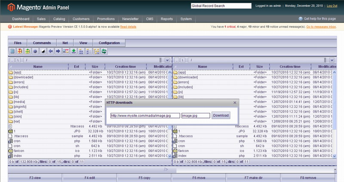Click the new file icon in toolbar
The width and height of the screenshot is (344, 182).
pos(12,51)
